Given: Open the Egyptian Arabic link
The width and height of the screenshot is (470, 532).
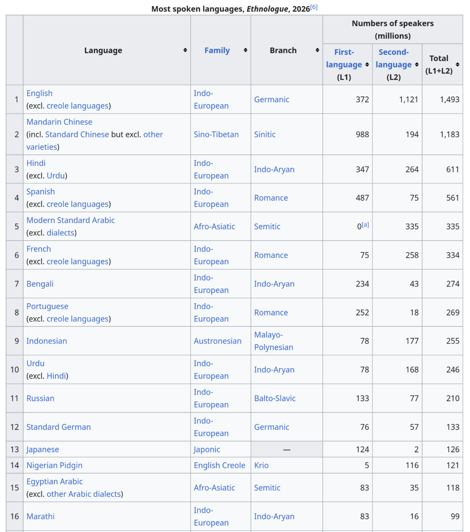Looking at the screenshot, I should [55, 482].
